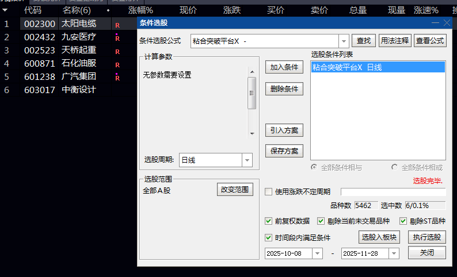Uncheck 时间段内满足条件 checkbox
This screenshot has width=457, height=277.
268,238
